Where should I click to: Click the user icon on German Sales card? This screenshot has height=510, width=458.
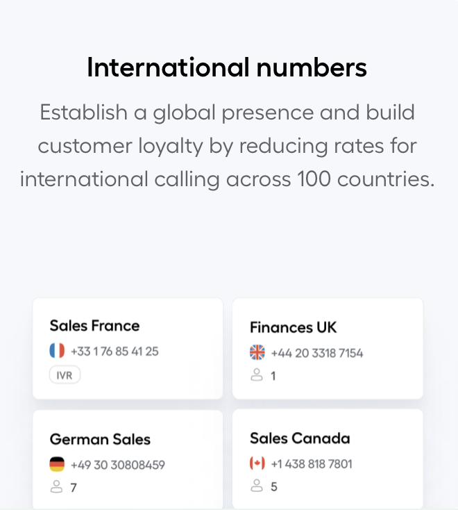point(56,487)
